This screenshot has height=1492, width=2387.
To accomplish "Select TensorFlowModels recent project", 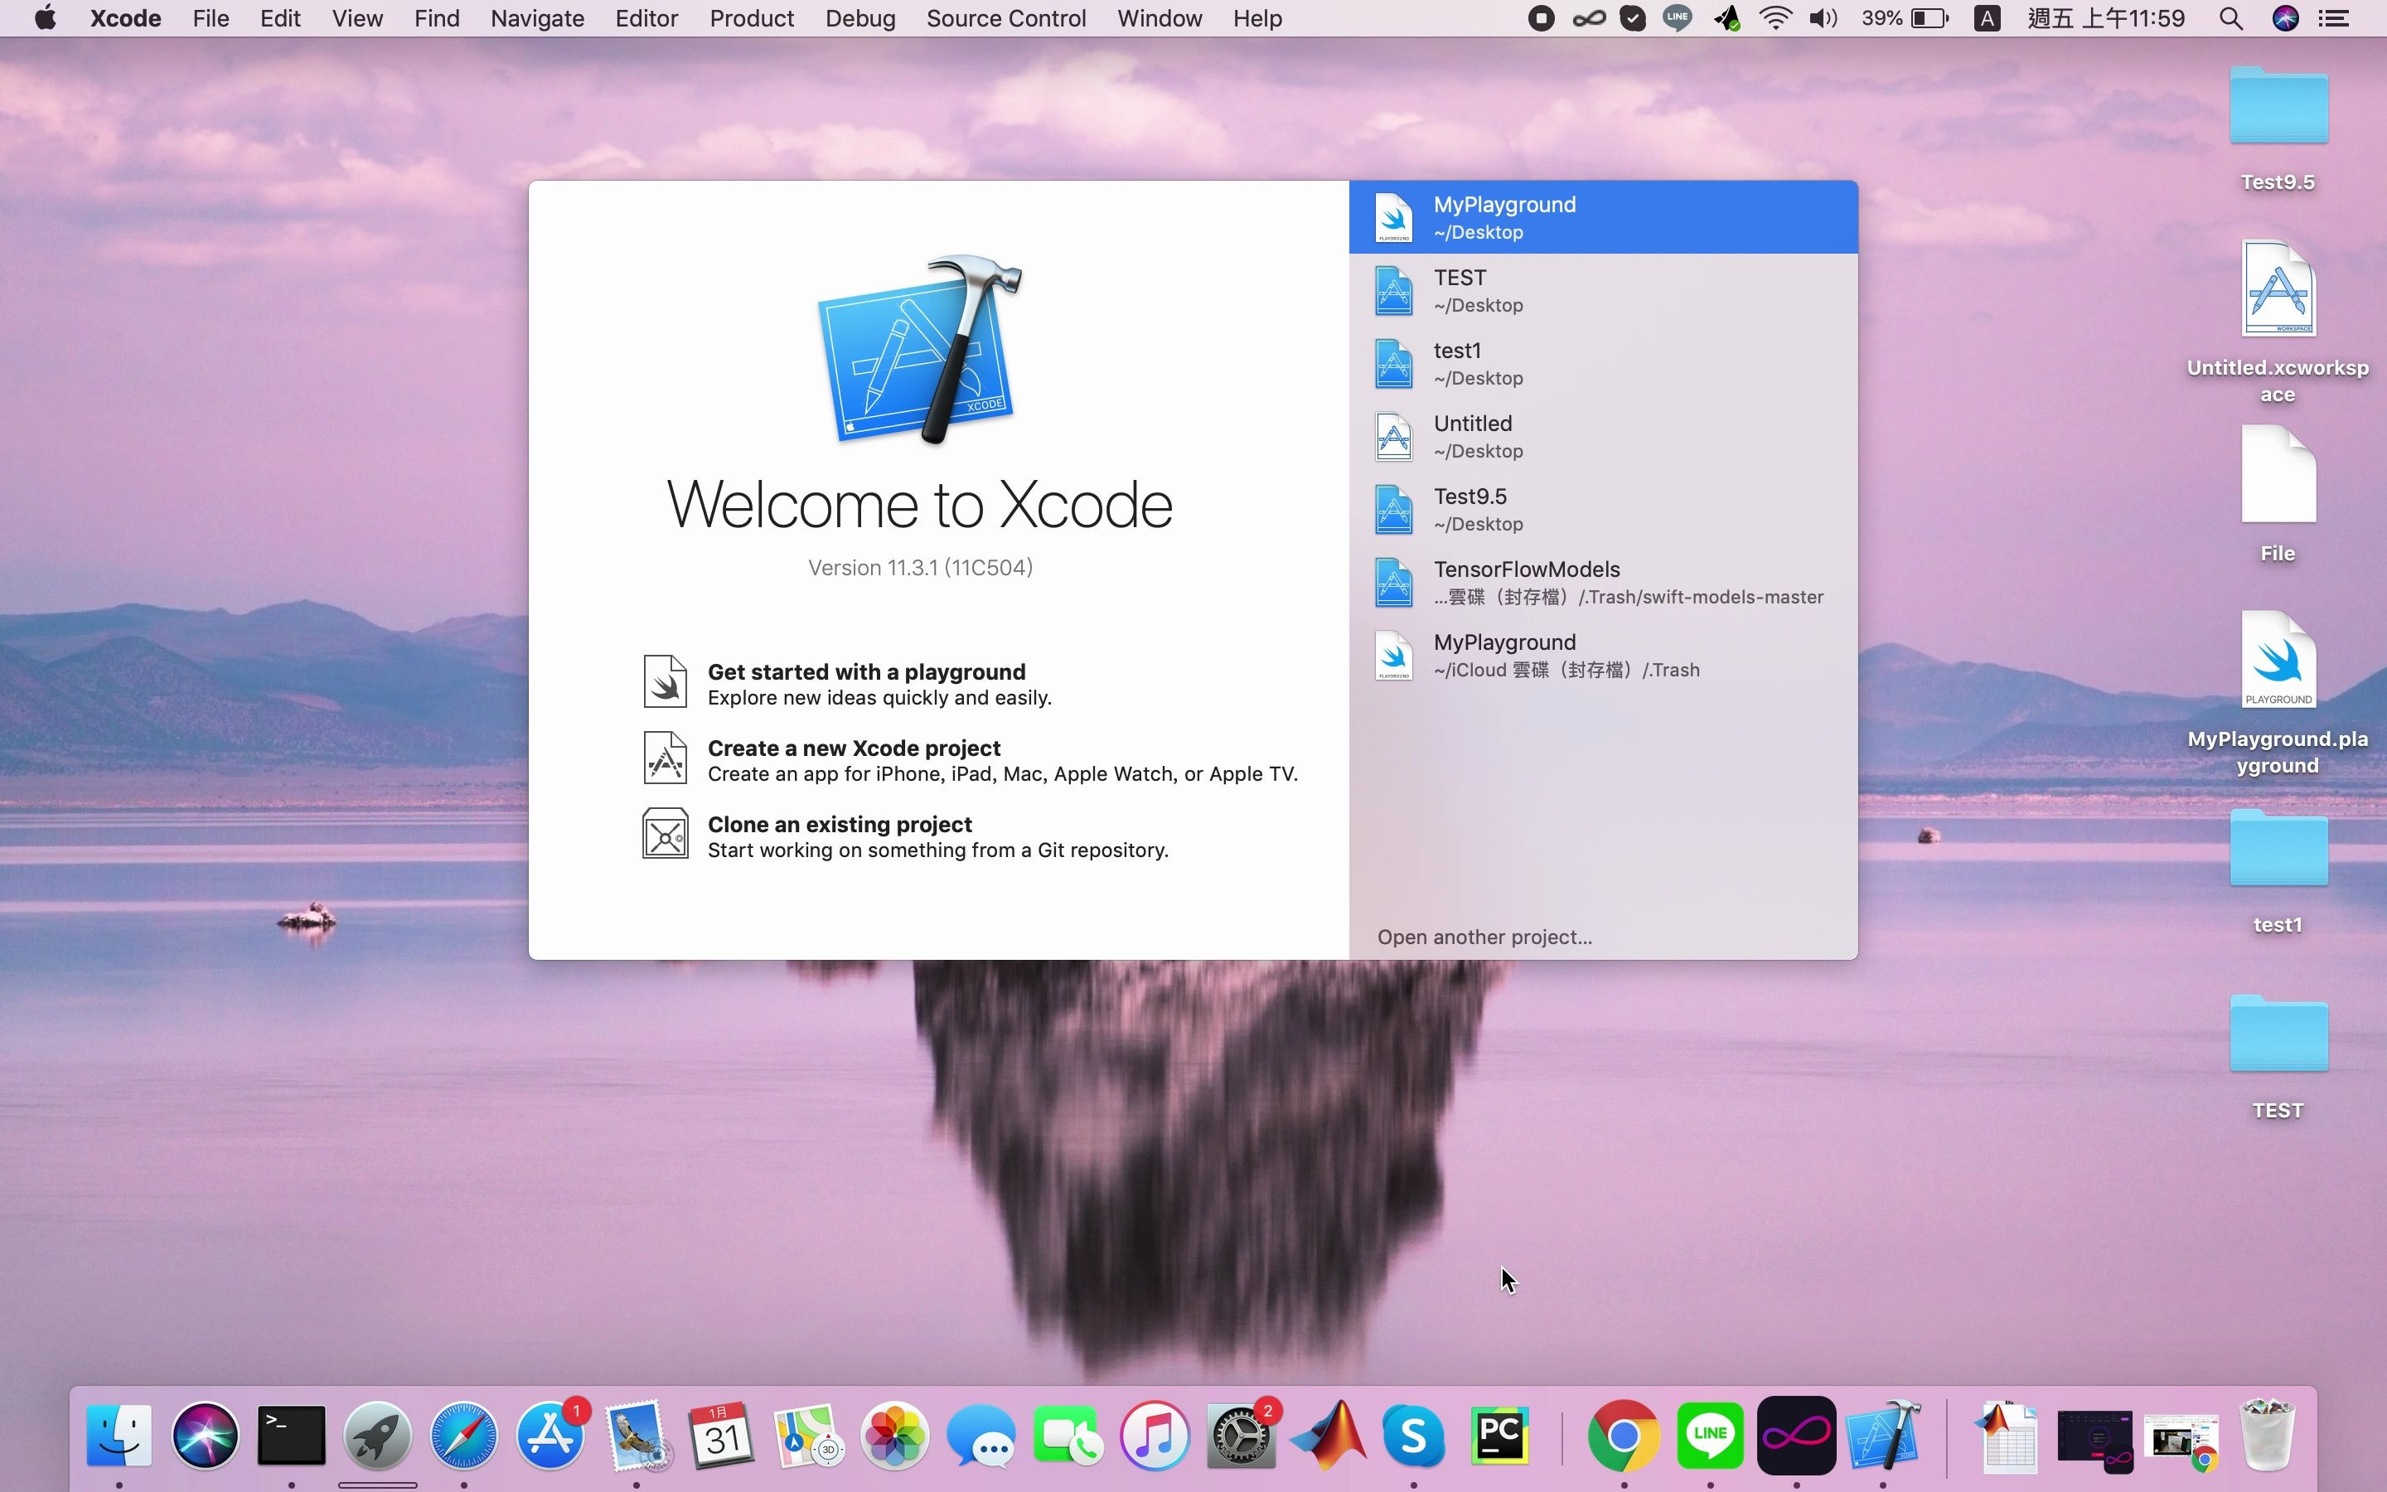I will coord(1603,582).
